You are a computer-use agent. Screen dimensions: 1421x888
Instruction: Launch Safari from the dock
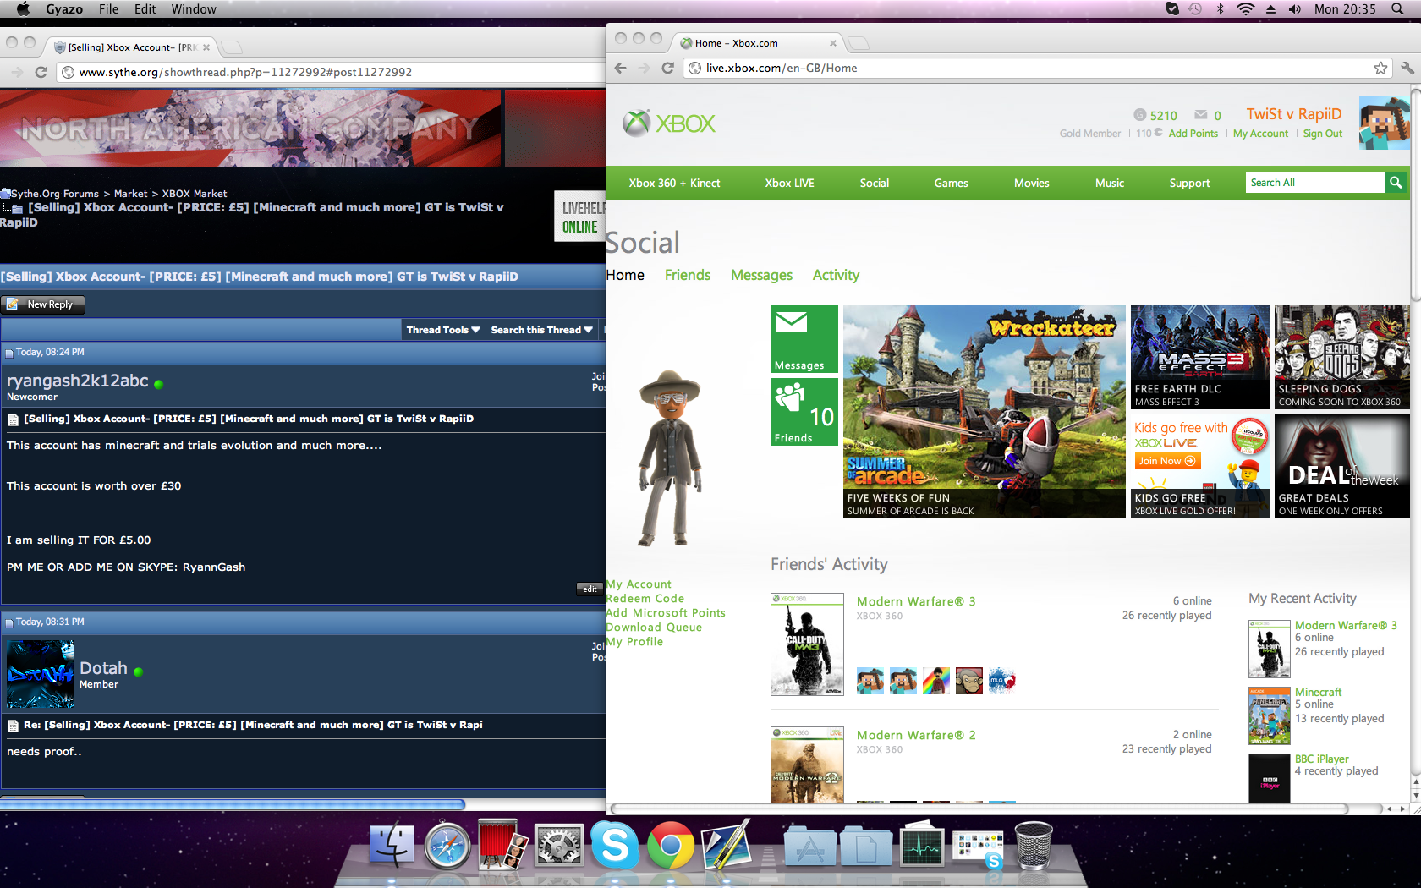tap(447, 845)
